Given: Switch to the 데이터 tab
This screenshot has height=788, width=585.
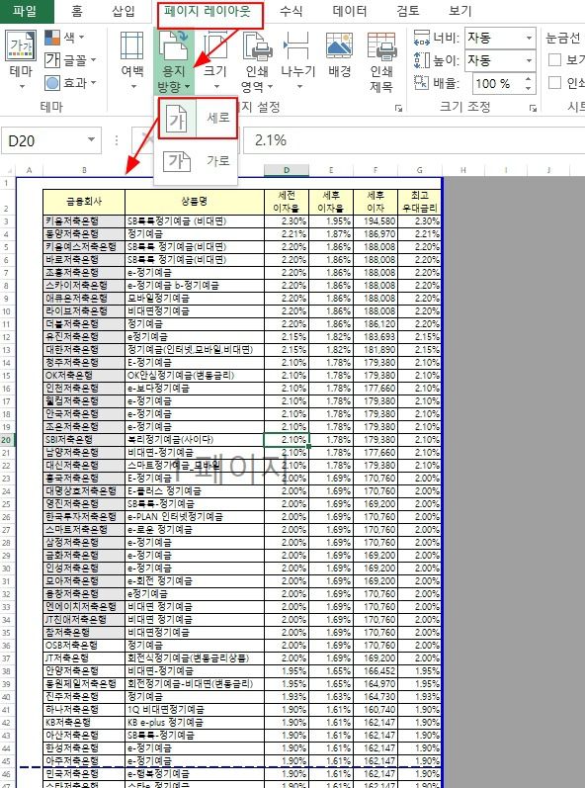Looking at the screenshot, I should [350, 11].
